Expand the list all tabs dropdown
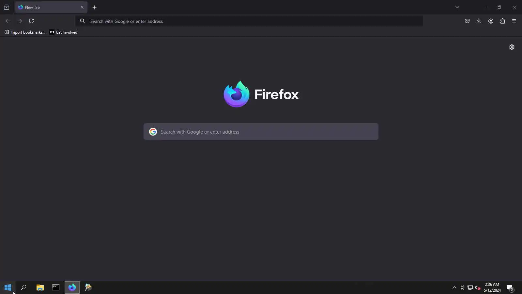 pyautogui.click(x=457, y=7)
